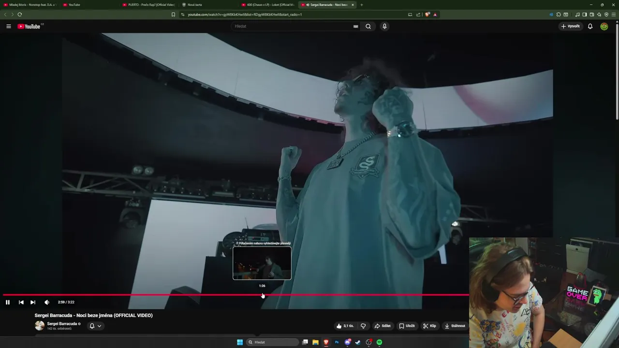Click the video title 'Noci beze jména'

point(94,315)
